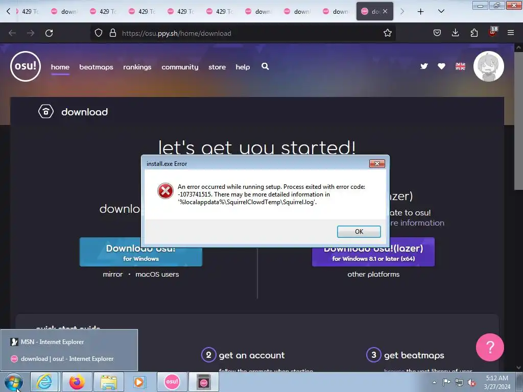This screenshot has width=523, height=392.
Task: Open the home menu in osu! navbar
Action: [x=60, y=67]
